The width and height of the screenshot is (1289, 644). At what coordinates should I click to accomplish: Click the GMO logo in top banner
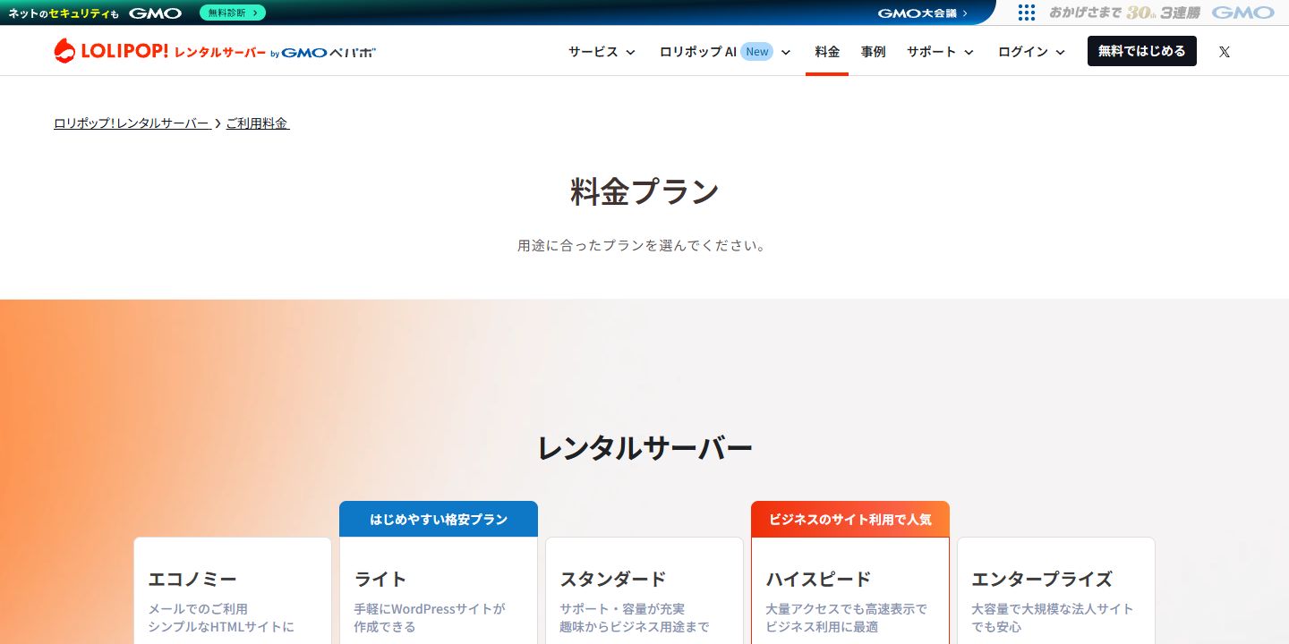coord(155,13)
